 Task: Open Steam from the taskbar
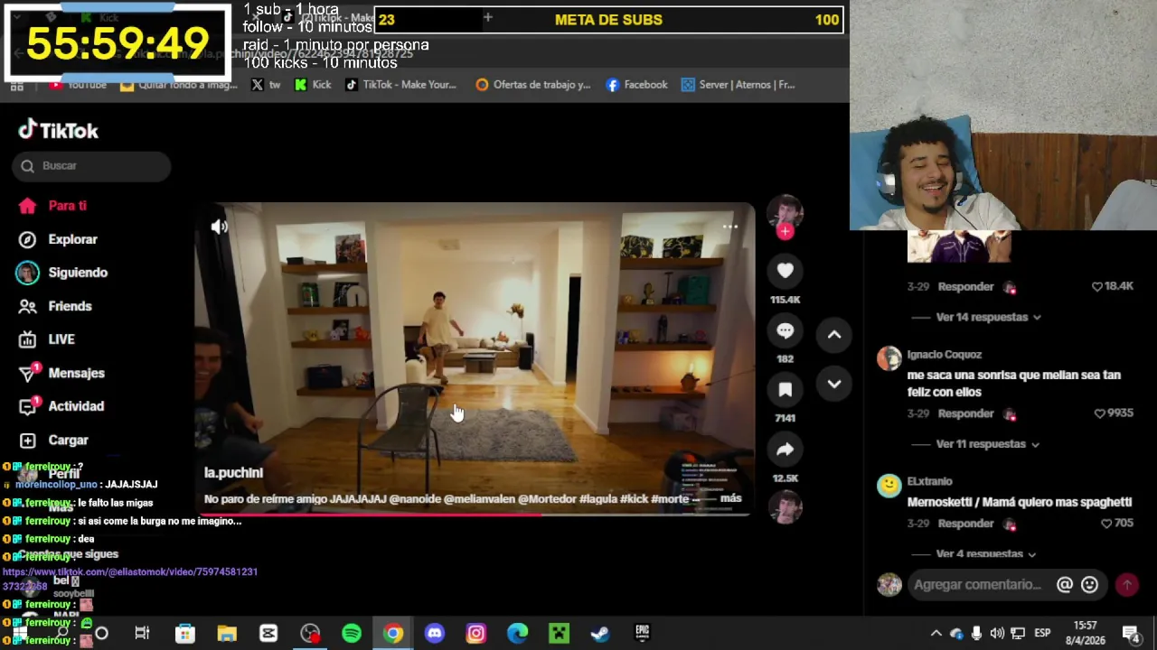tap(600, 634)
